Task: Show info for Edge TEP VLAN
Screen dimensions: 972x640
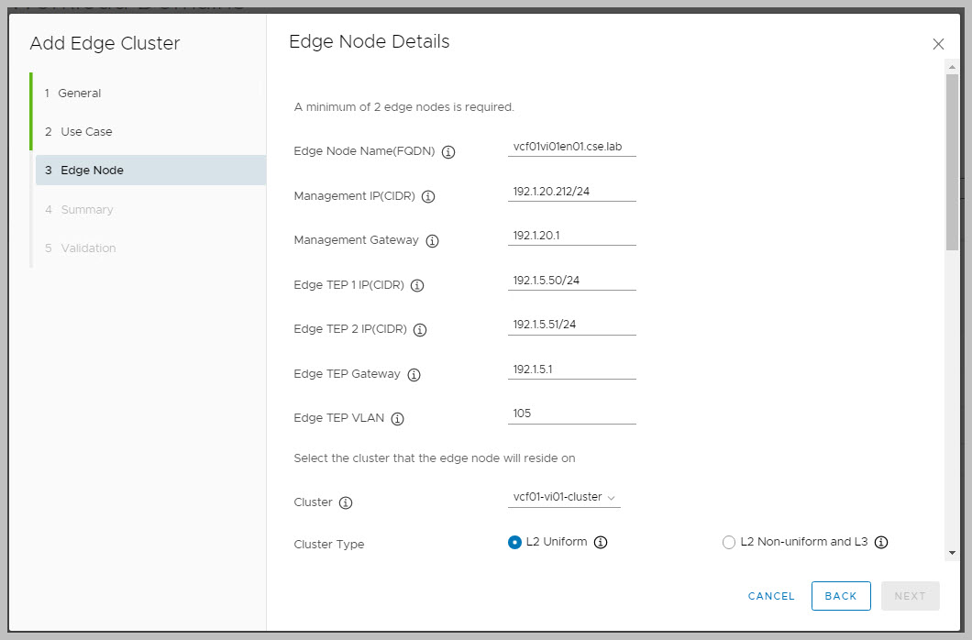Action: tap(398, 419)
